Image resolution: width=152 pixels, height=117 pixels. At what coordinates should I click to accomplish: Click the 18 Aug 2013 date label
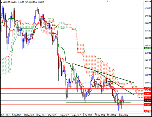(76, 115)
